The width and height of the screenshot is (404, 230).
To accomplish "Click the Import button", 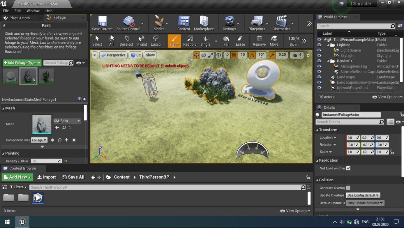I will point(46,177).
